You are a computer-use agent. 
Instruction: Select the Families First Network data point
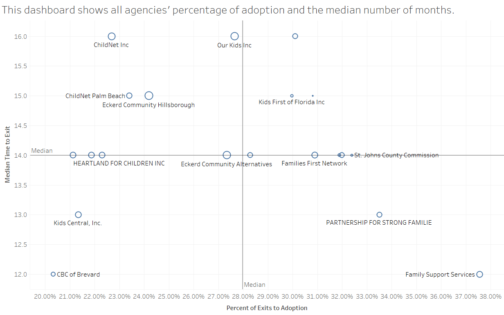pos(315,155)
